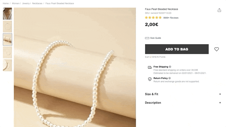Open the Necklaces breadcrumb category
This screenshot has width=226, height=127.
coord(37,3)
